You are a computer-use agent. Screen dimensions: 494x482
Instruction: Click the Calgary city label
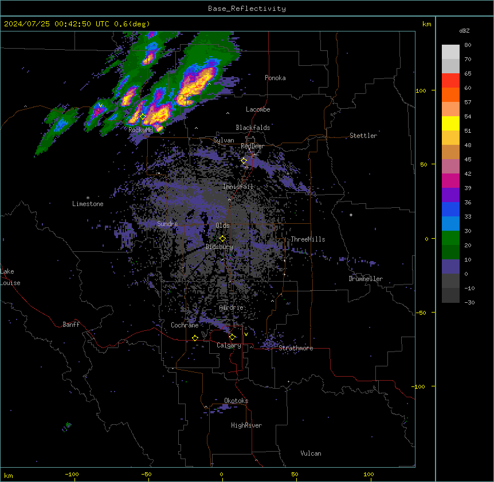pyautogui.click(x=229, y=345)
